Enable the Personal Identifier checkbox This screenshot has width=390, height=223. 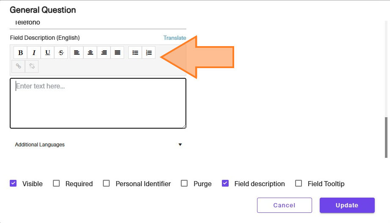tap(106, 184)
